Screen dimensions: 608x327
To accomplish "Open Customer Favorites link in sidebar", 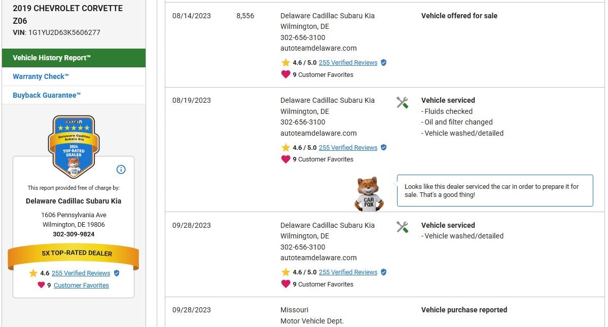I will click(81, 285).
